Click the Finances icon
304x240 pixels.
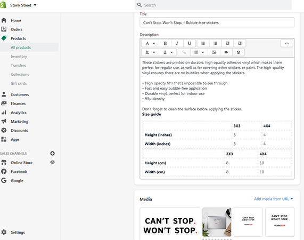[4, 103]
